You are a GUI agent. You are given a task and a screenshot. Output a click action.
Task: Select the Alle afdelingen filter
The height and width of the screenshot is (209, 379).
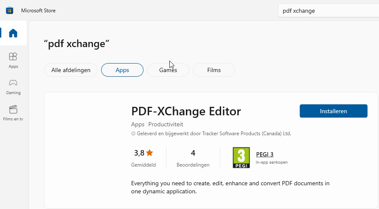71,70
